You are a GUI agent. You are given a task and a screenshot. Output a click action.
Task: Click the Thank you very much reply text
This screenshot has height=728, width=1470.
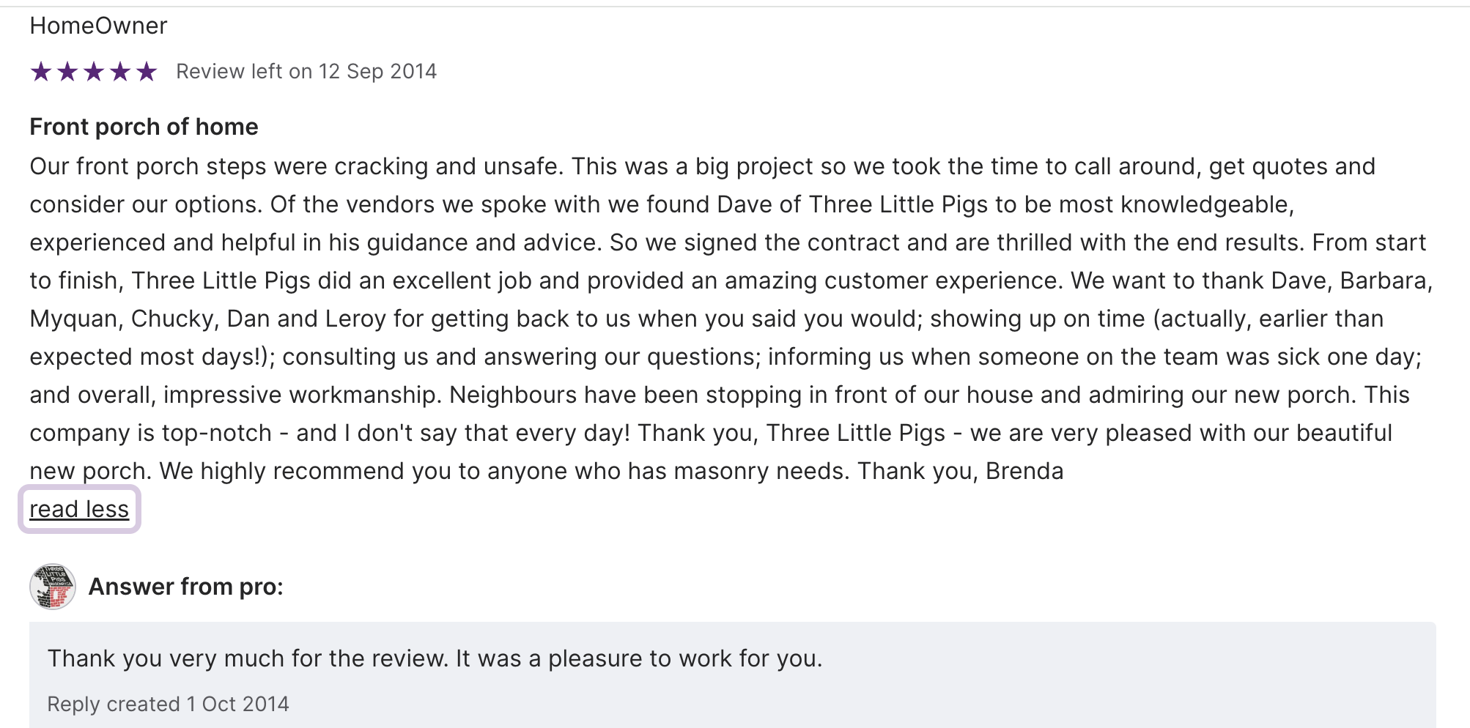(x=435, y=658)
